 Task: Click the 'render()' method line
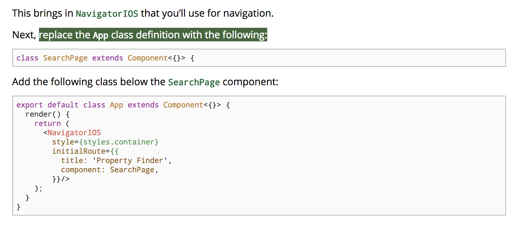click(x=48, y=114)
